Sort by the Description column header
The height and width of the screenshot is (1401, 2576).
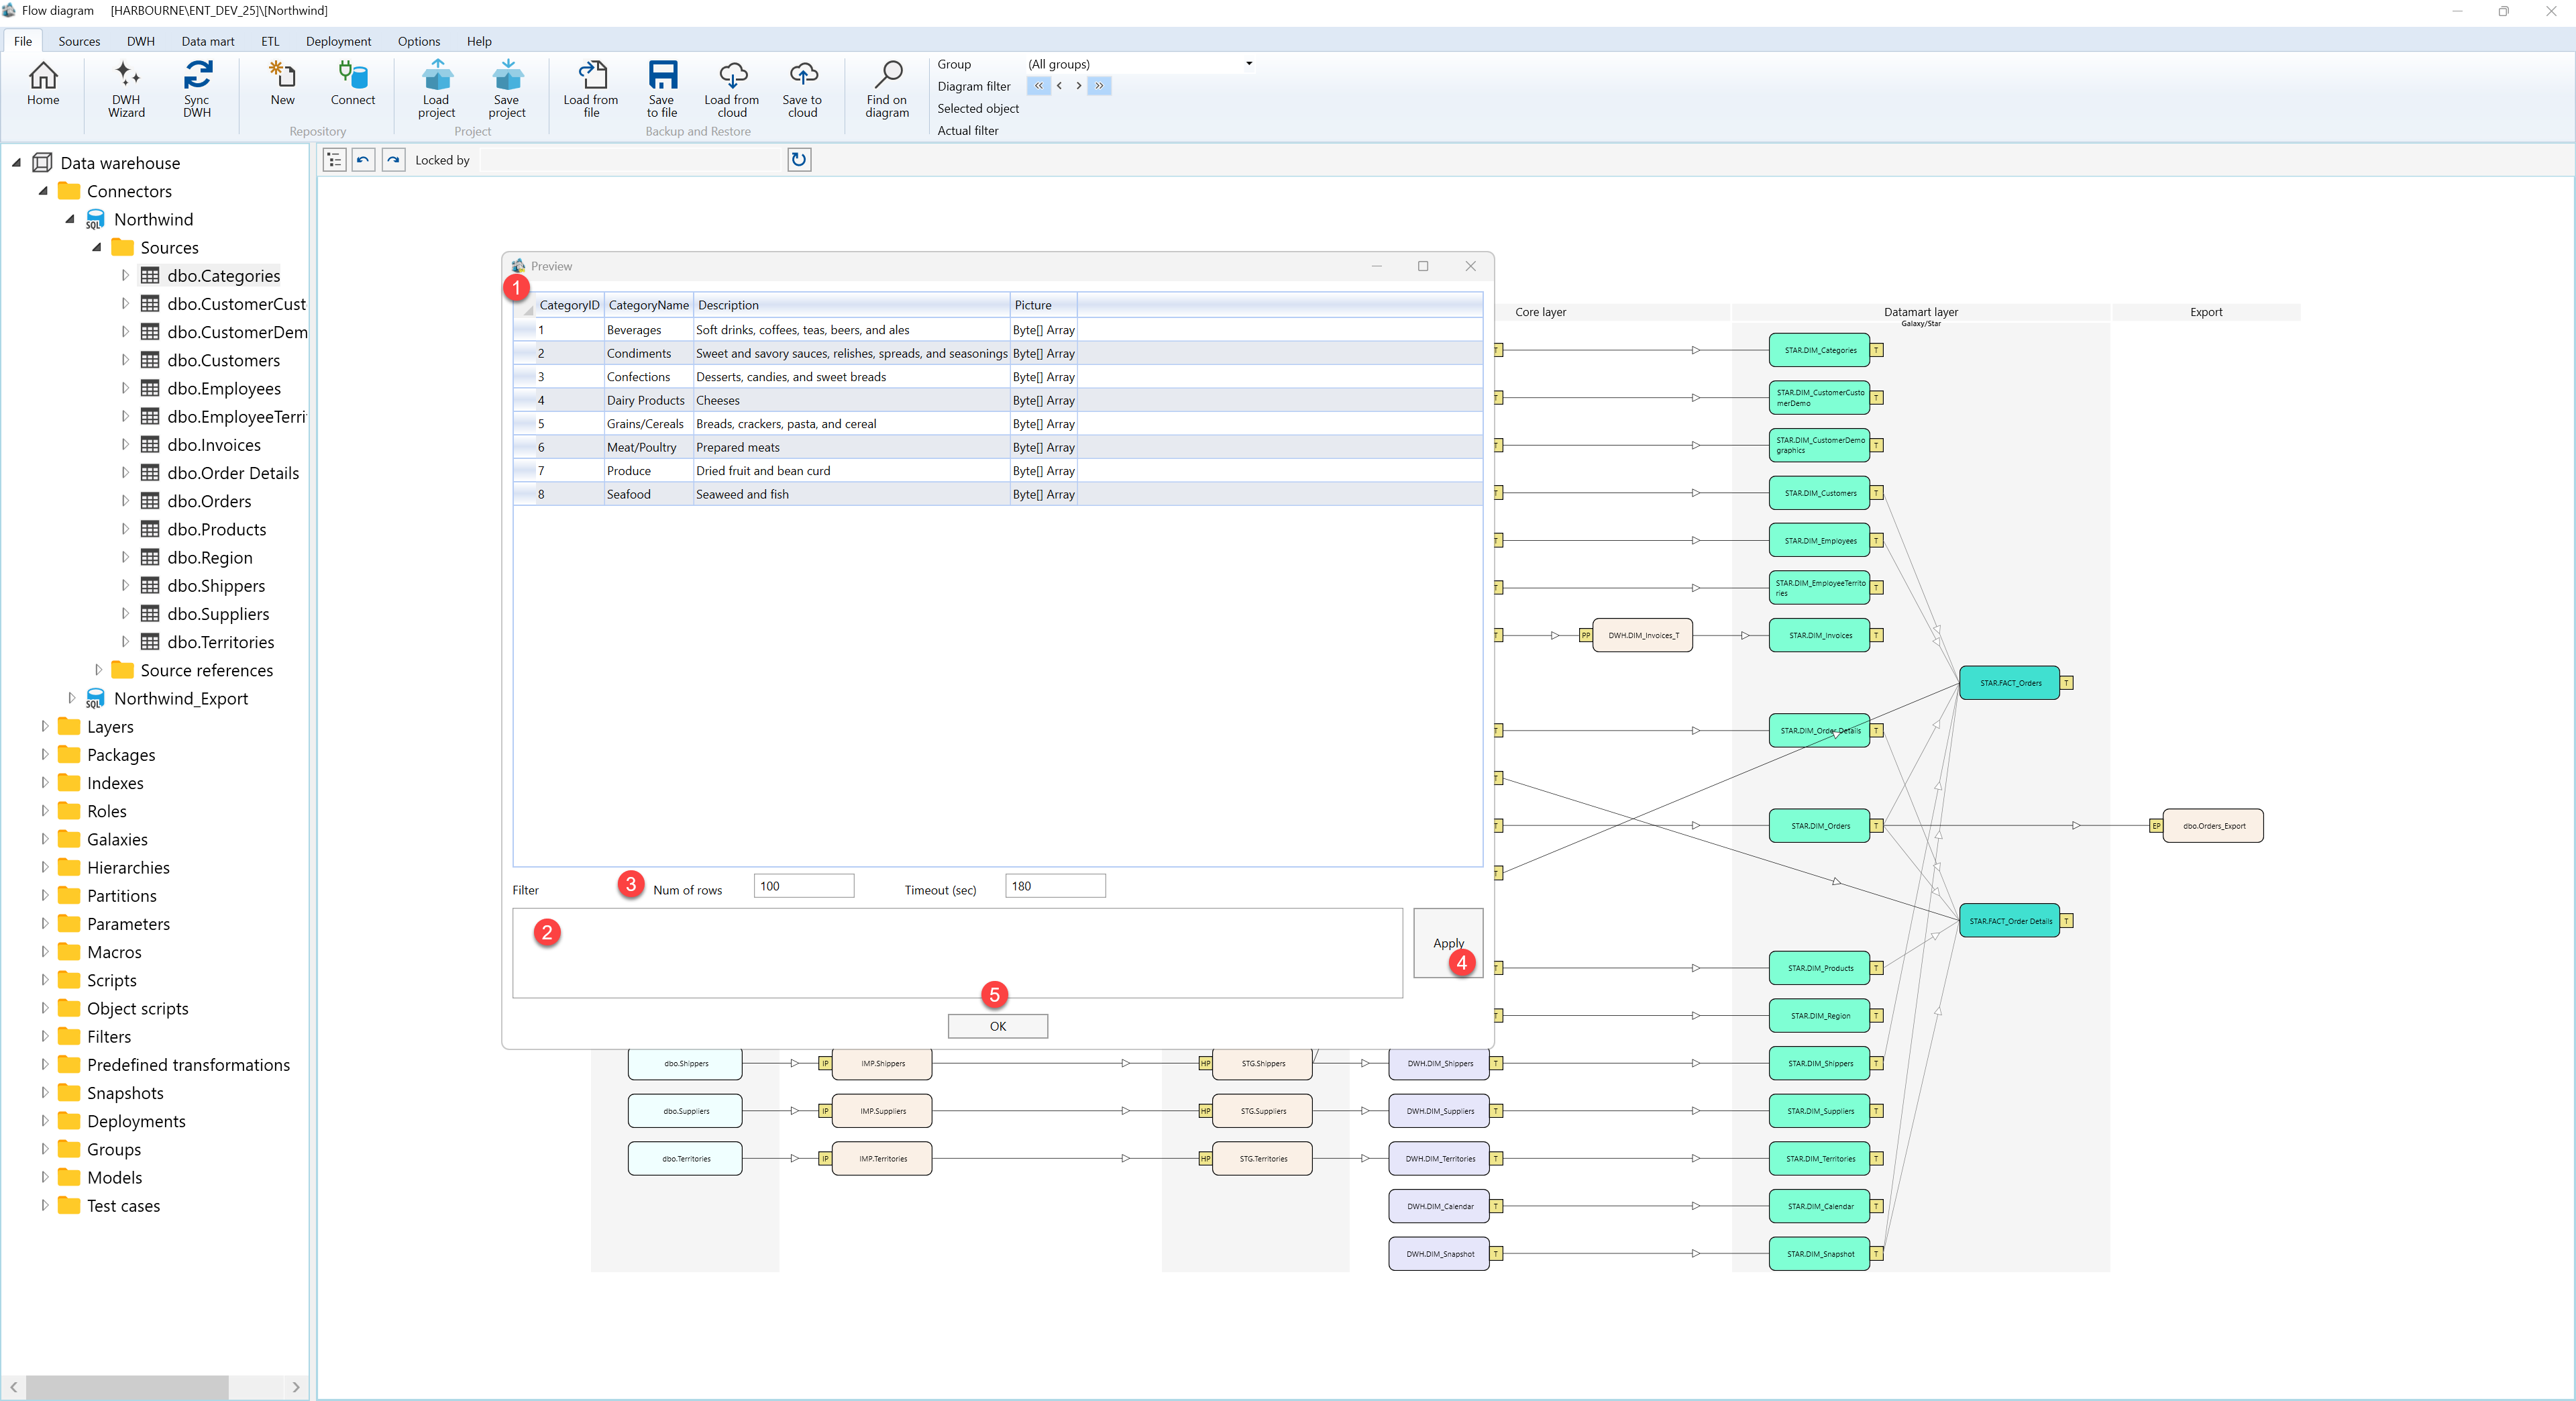851,305
